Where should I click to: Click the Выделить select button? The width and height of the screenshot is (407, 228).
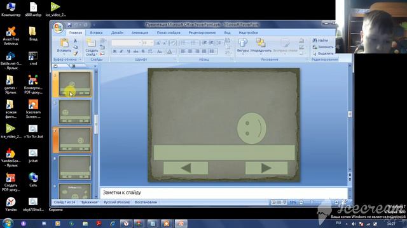[323, 53]
